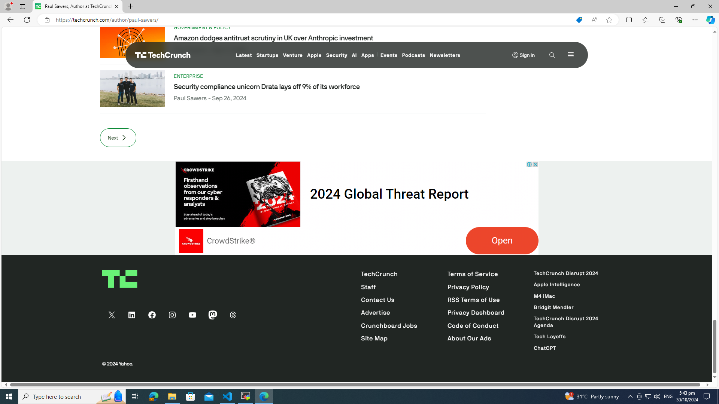The height and width of the screenshot is (404, 719).
Task: Open Latest in navigation bar
Action: click(x=244, y=55)
